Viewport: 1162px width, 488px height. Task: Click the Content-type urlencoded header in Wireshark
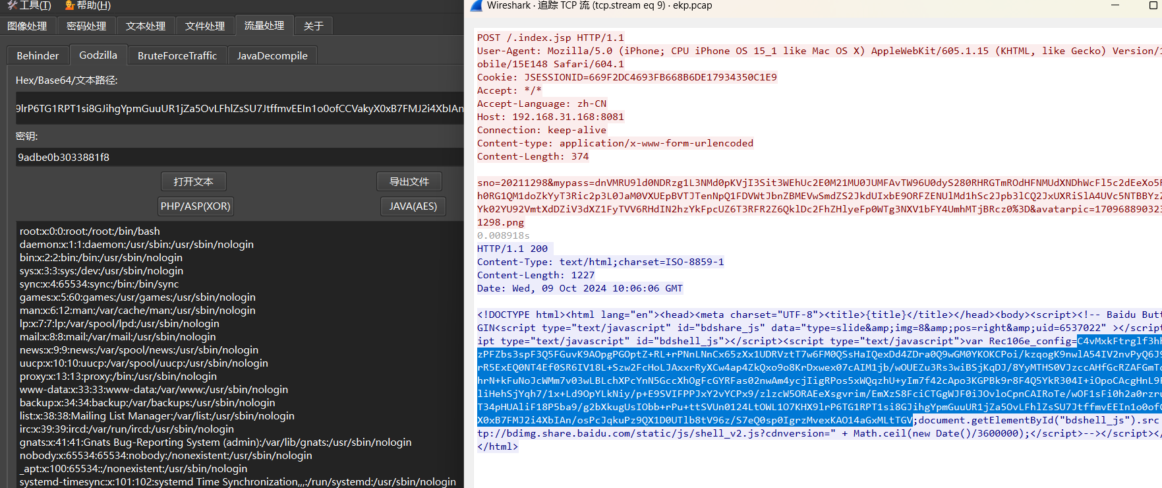point(615,143)
